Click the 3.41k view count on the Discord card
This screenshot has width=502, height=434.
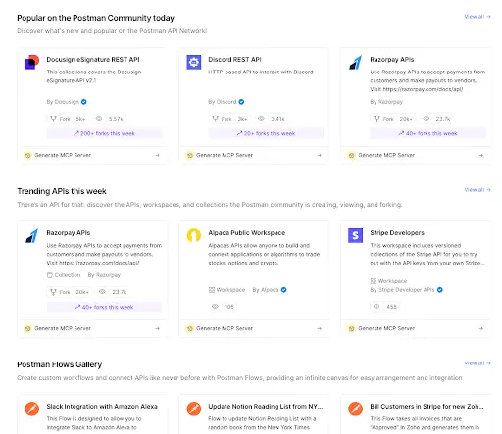pyautogui.click(x=277, y=119)
